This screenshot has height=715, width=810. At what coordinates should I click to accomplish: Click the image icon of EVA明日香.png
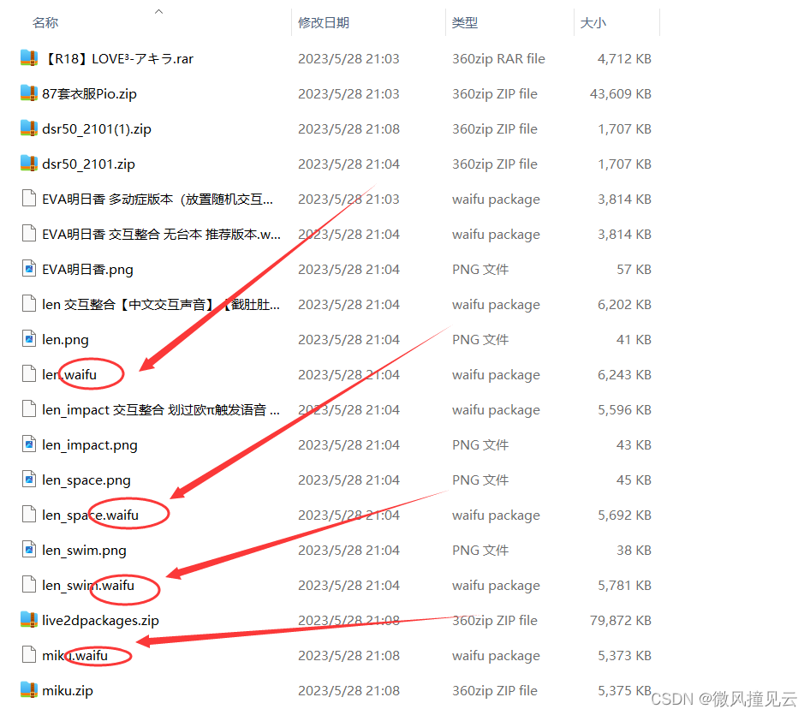click(29, 269)
